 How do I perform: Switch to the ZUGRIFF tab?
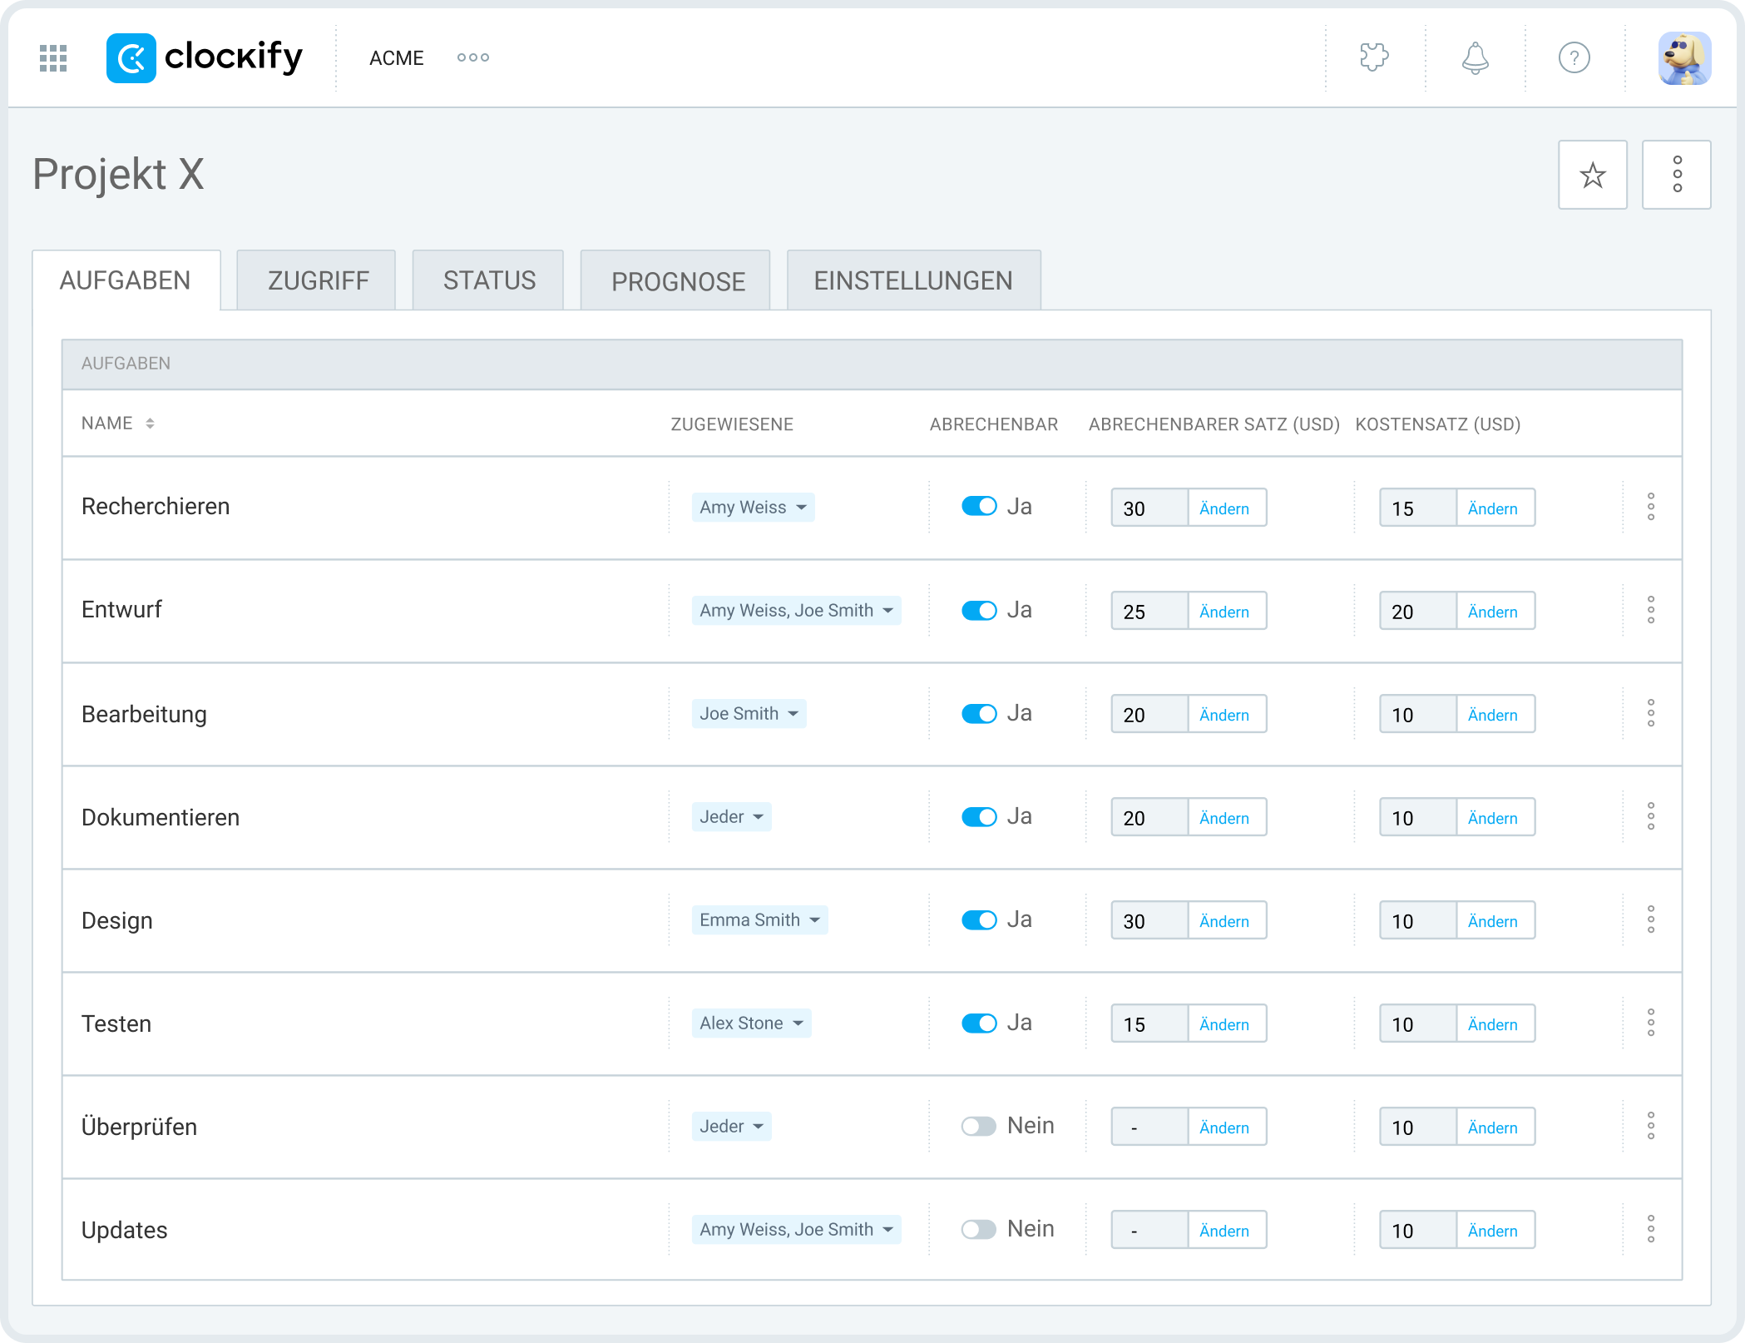click(x=317, y=280)
